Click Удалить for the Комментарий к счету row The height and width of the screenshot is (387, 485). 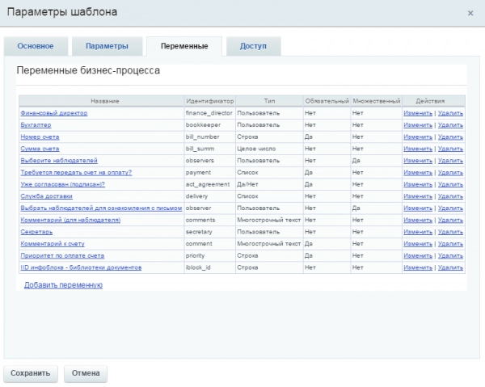pyautogui.click(x=450, y=242)
